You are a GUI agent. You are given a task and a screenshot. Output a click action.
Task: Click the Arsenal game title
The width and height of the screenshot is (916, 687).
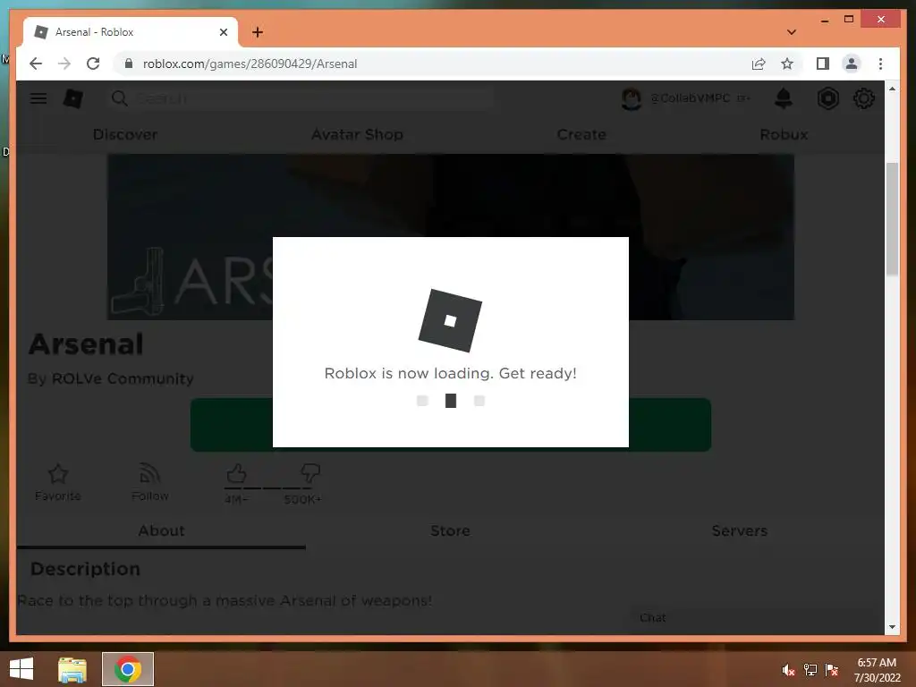tap(86, 344)
